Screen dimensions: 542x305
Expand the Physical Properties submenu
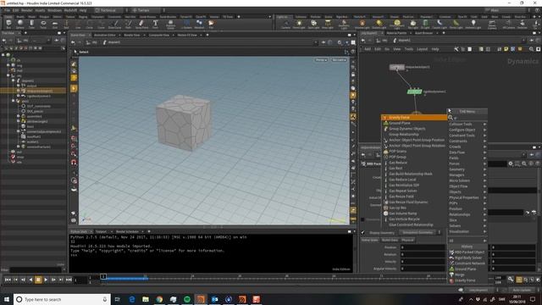tap(467, 197)
